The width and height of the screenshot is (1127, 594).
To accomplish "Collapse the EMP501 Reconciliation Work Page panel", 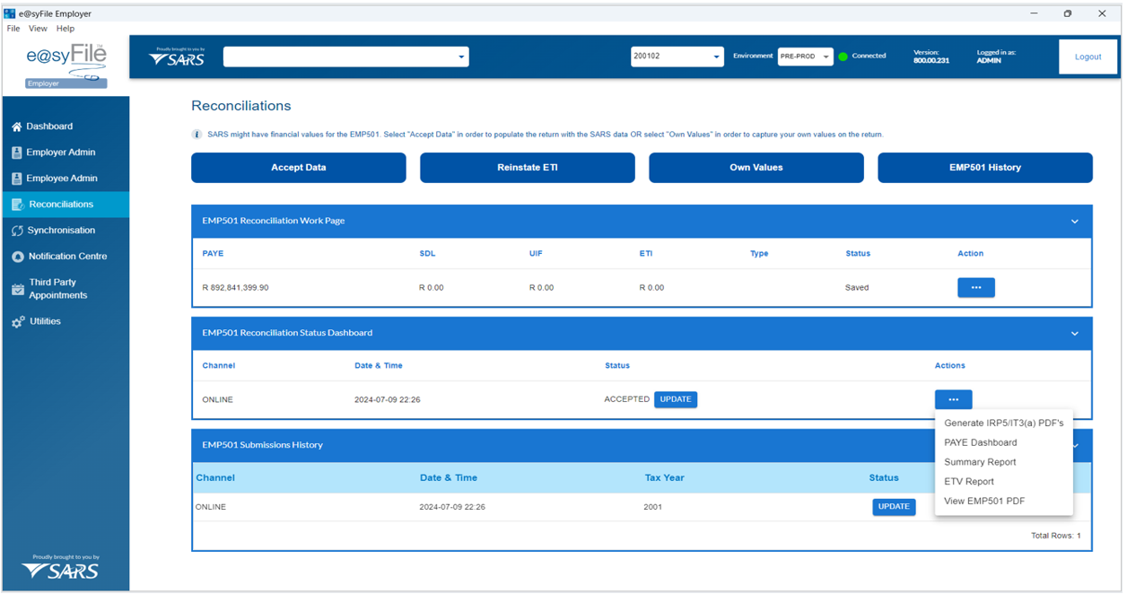I will [x=1074, y=222].
